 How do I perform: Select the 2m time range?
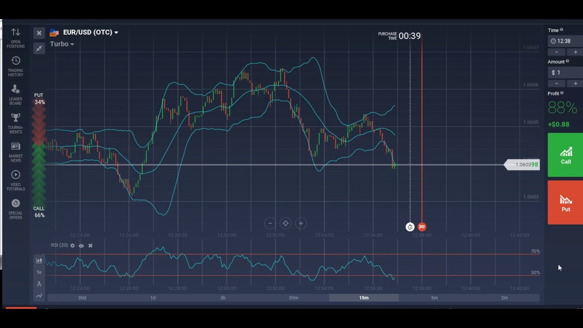point(505,297)
